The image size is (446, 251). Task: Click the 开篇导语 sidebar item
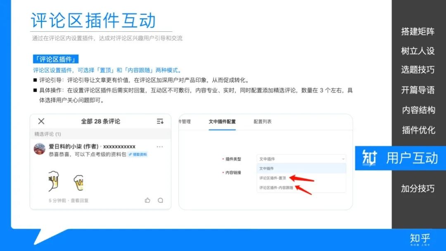coord(418,90)
